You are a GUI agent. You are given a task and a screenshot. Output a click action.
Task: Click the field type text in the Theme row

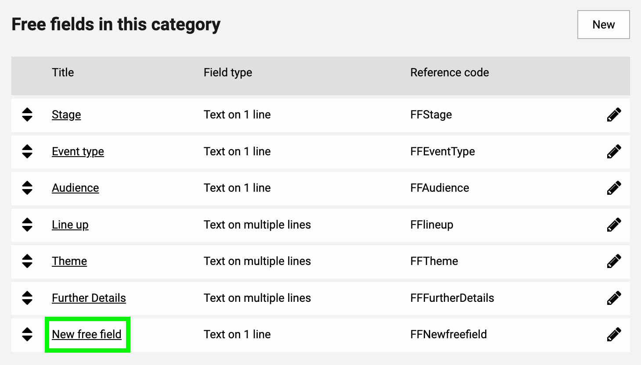click(257, 261)
